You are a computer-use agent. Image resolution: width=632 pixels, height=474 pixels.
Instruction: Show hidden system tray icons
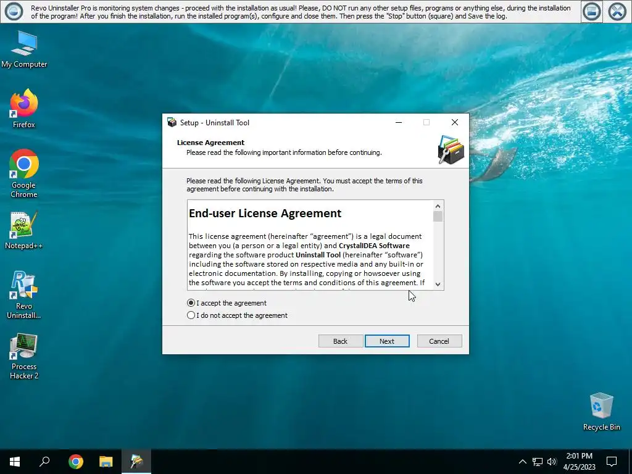pos(522,462)
